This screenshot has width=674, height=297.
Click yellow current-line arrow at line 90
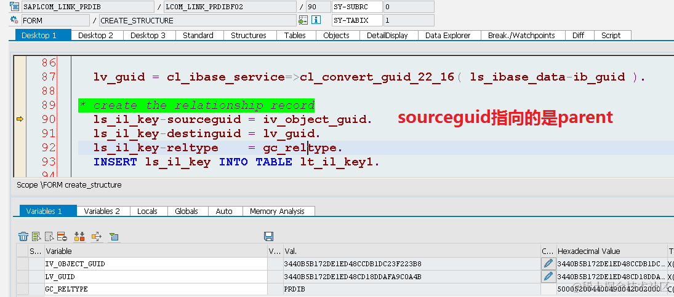pyautogui.click(x=20, y=119)
